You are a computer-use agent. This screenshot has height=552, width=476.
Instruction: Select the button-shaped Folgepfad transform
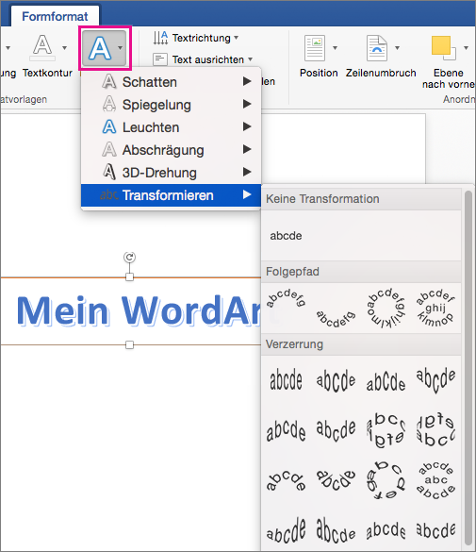click(x=435, y=308)
